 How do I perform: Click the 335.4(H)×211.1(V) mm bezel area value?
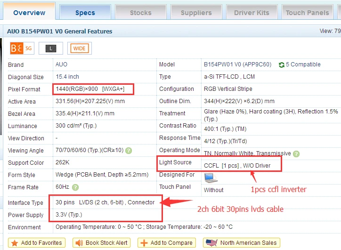(85, 113)
